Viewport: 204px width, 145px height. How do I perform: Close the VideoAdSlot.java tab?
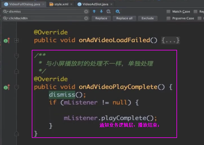pos(112,4)
